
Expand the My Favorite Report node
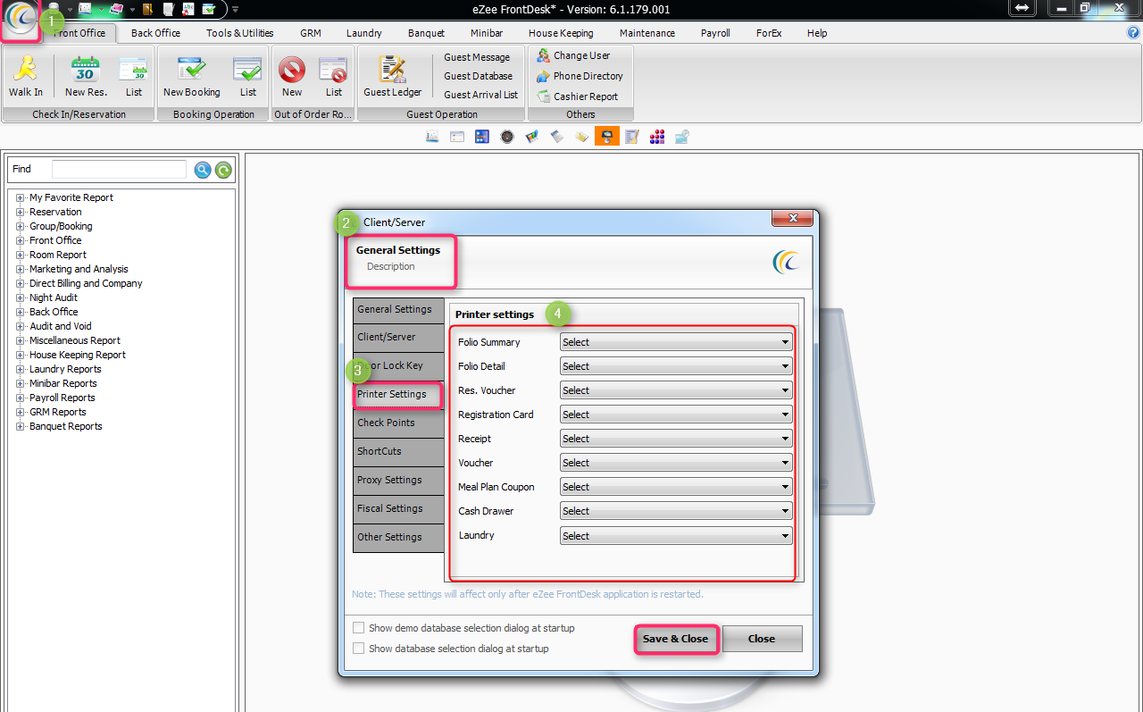pos(21,197)
